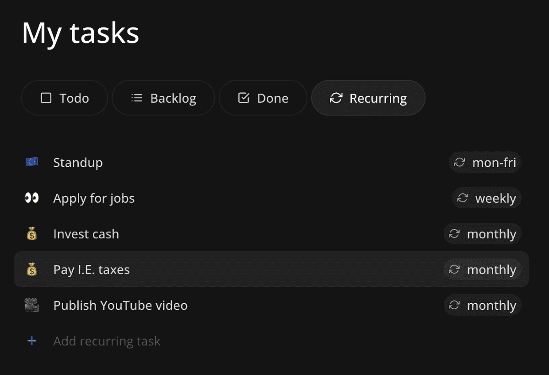The image size is (549, 375).
Task: Click the blue plus icon to add task
Action: click(32, 341)
